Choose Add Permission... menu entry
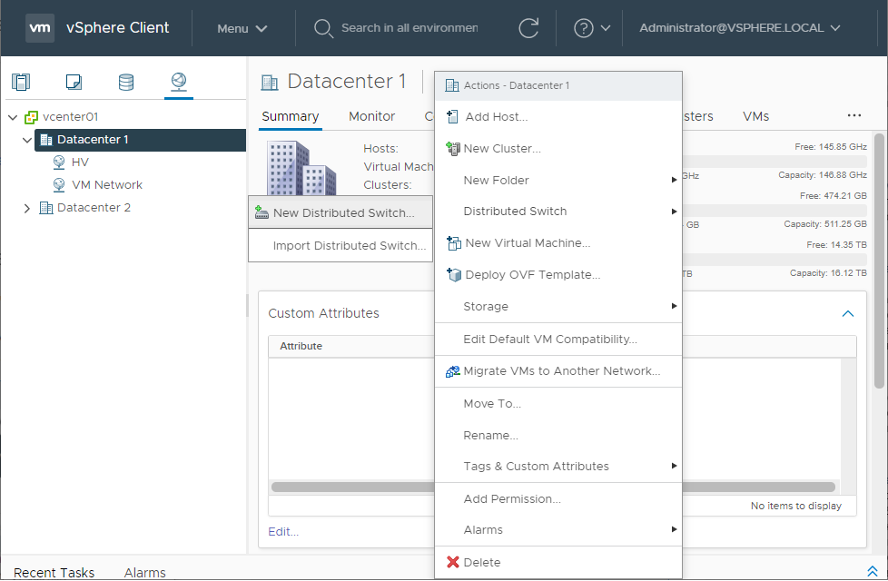This screenshot has width=888, height=581. click(557, 499)
